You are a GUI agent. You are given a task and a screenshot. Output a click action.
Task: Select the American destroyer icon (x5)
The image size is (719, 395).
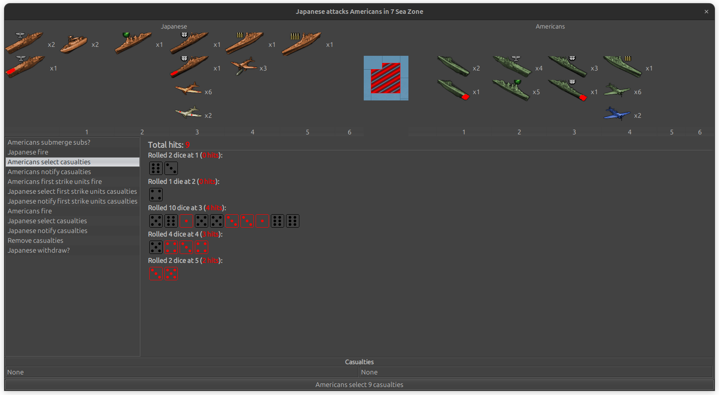click(x=510, y=90)
